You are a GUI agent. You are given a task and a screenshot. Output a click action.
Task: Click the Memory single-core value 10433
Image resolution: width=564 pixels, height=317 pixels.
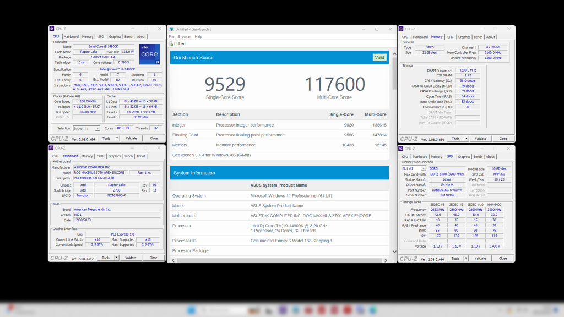click(348, 145)
